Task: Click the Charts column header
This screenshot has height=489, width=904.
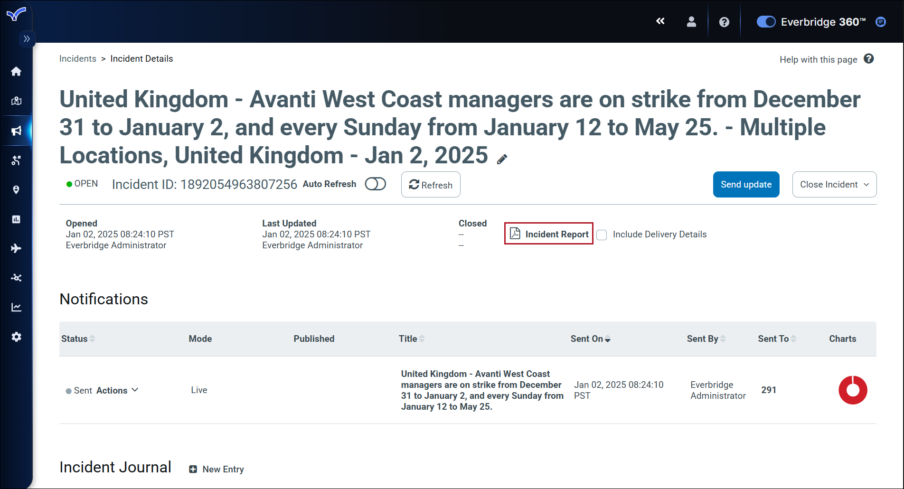Action: [x=843, y=339]
